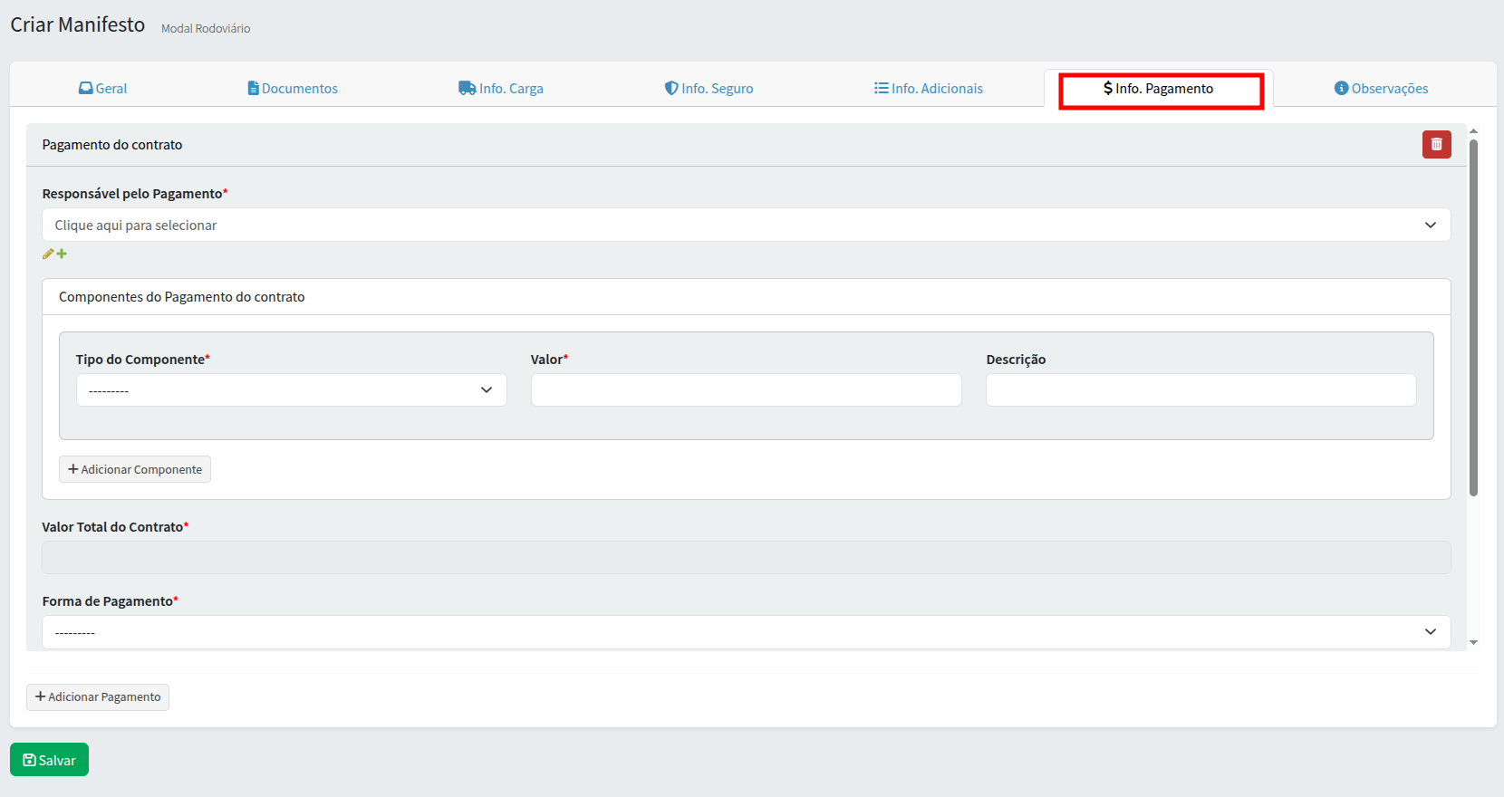Click into the Valor input field
Viewport: 1504px width, 797px height.
745,390
